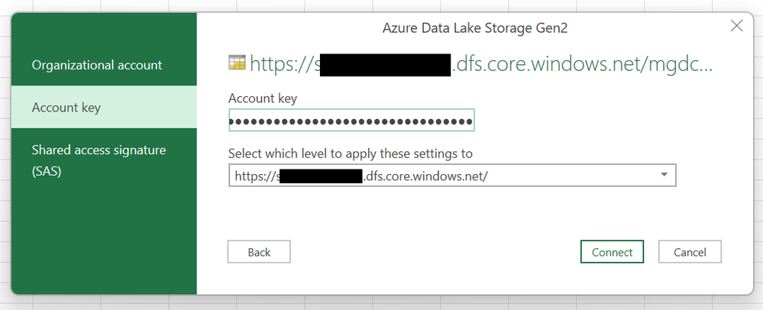Cancel the data source connection

click(690, 252)
